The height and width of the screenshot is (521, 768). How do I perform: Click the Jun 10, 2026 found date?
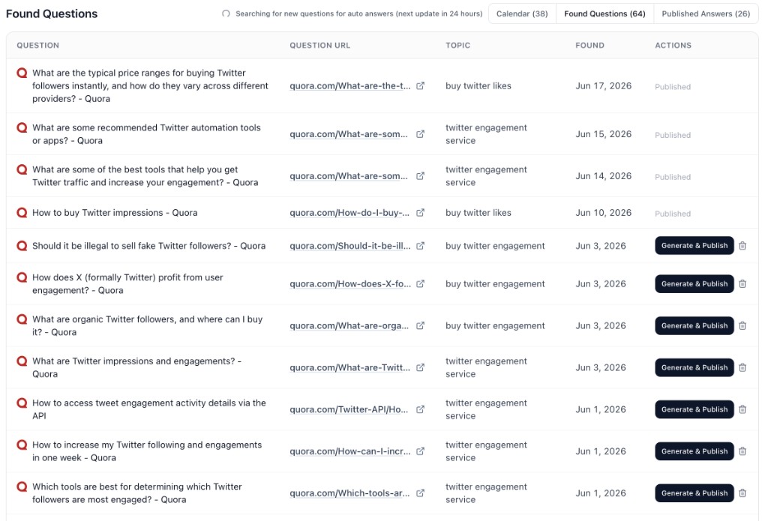tap(604, 212)
